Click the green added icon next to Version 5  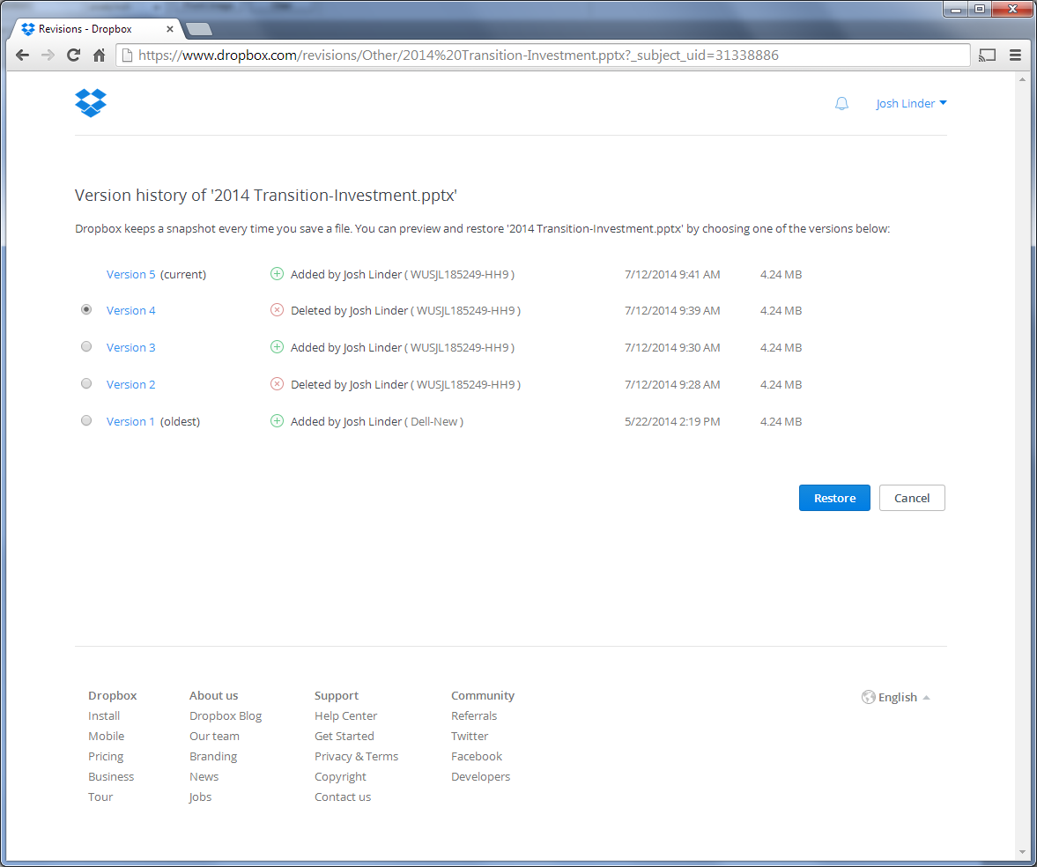(277, 273)
